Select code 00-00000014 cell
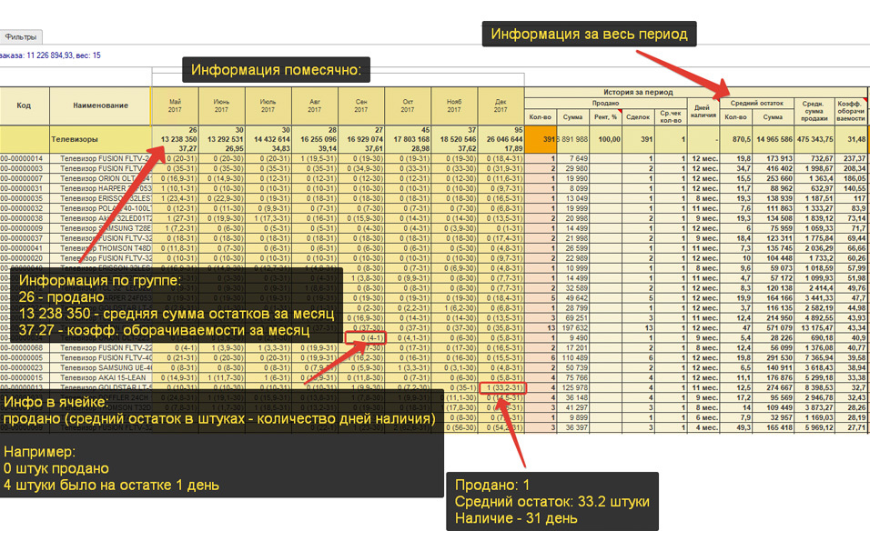870x551 pixels. (24, 158)
